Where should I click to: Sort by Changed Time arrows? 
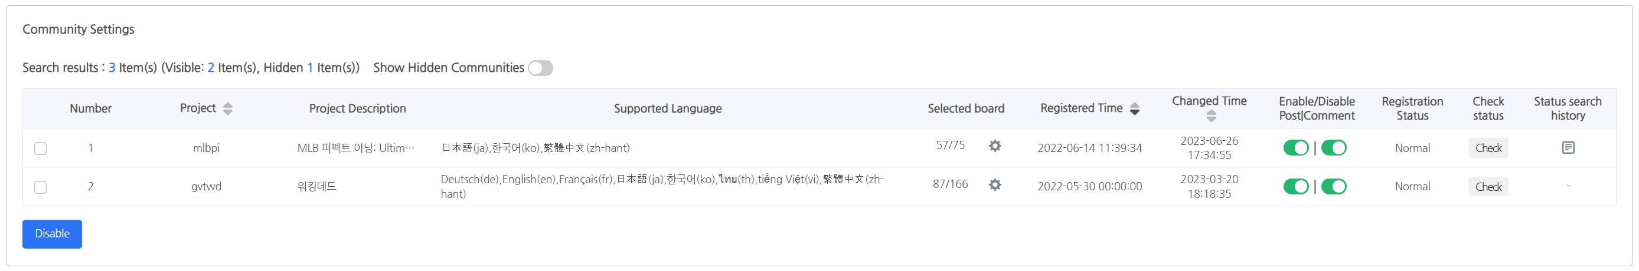coord(1211,116)
